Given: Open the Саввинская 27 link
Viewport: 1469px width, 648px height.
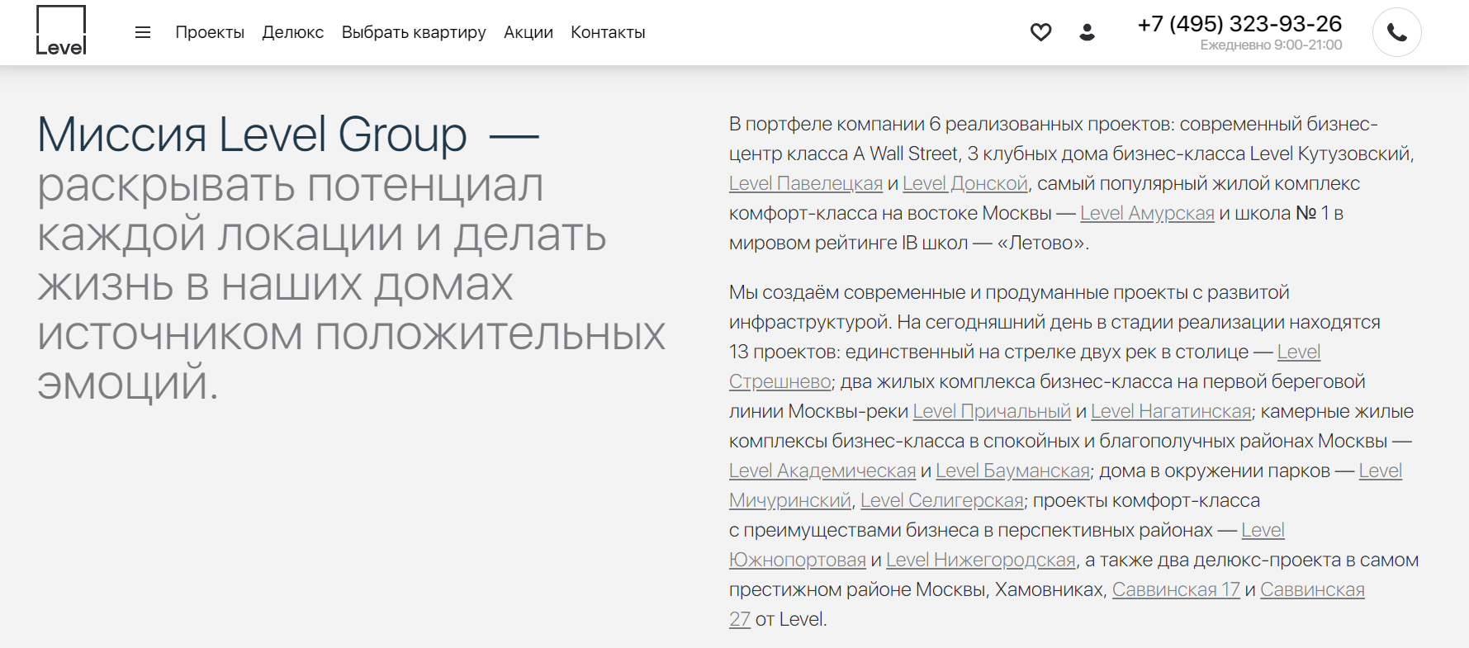Looking at the screenshot, I should click(1312, 589).
